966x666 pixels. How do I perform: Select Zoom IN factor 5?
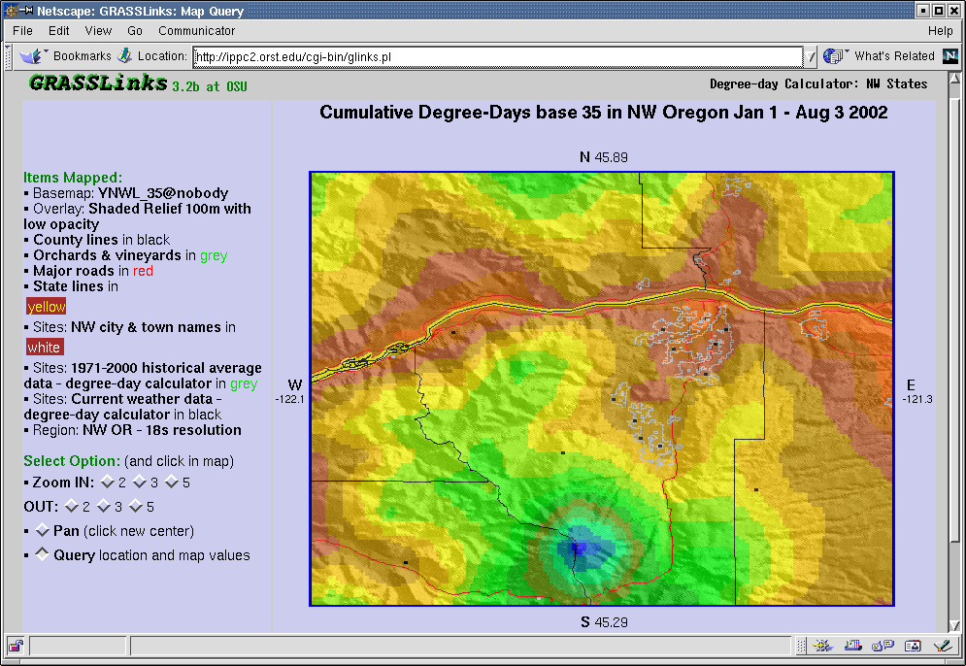171,482
